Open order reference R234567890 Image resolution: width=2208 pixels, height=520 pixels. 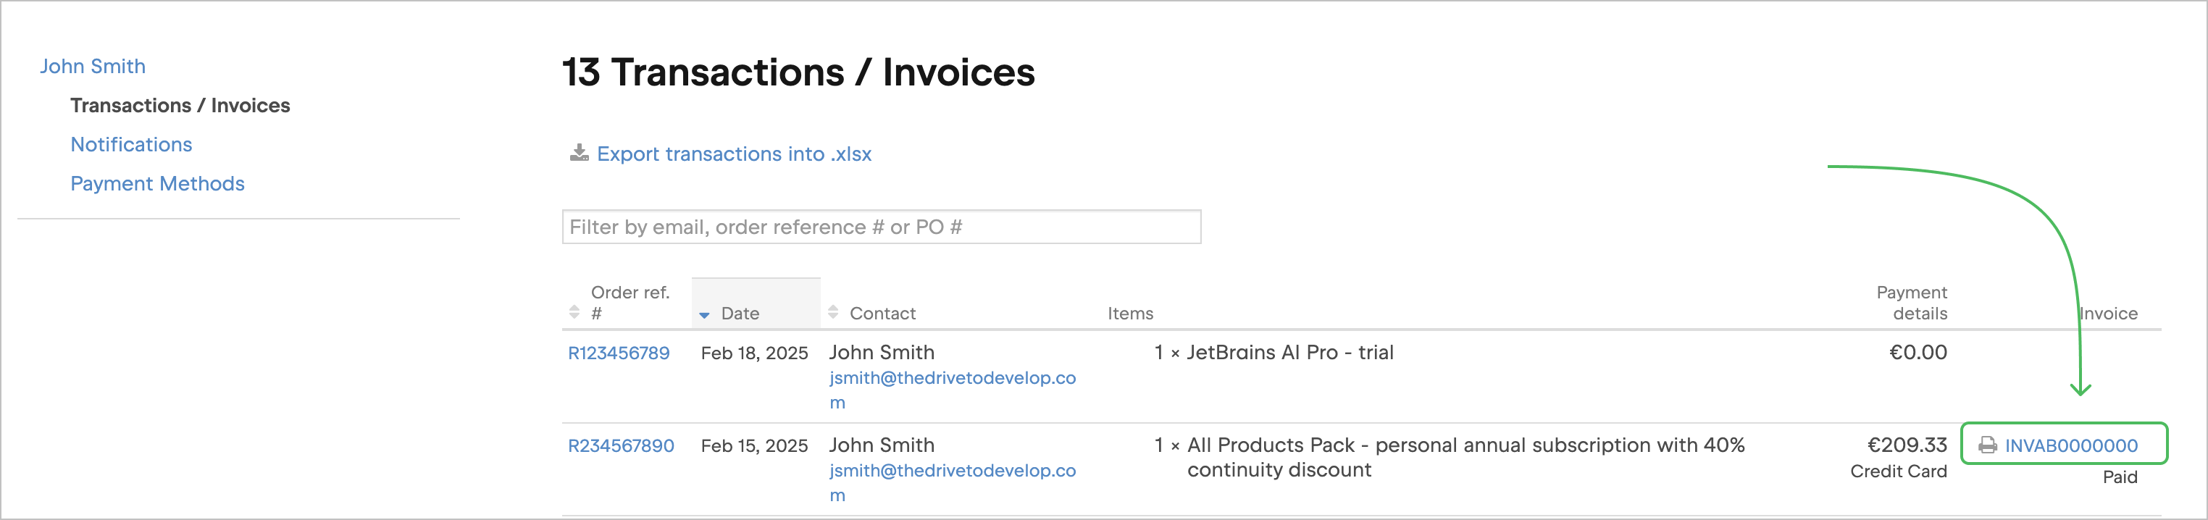(x=621, y=445)
